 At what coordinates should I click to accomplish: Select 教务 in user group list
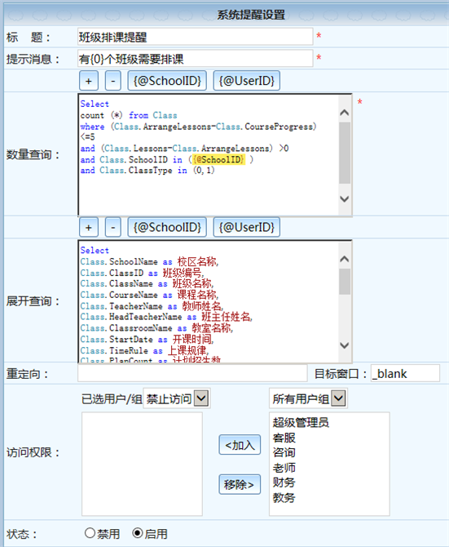pos(284,497)
